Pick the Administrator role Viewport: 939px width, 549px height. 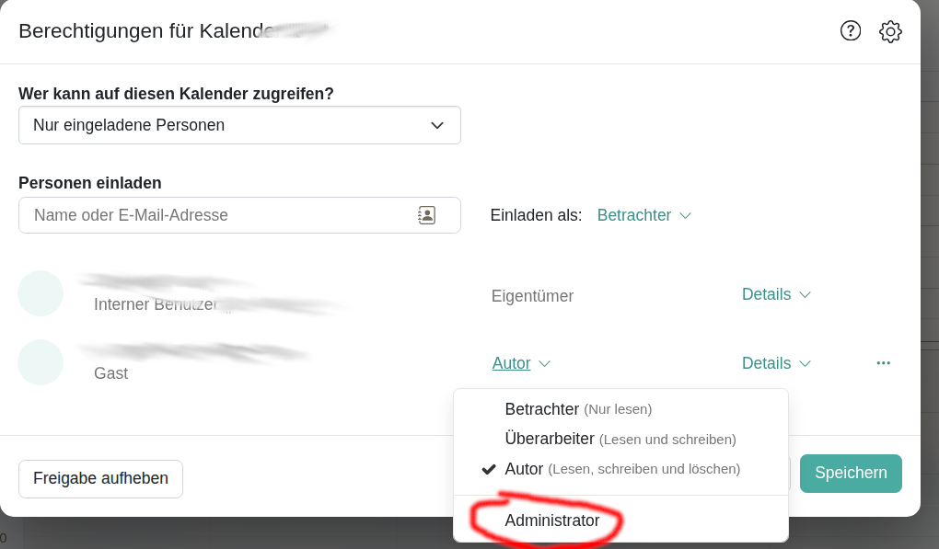[x=552, y=520]
